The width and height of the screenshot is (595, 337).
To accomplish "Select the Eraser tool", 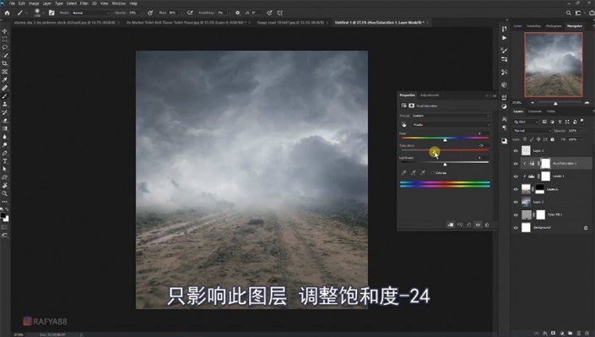I will [x=4, y=121].
